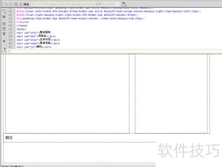
Task: Click line number 17 in code gutter
Action: [x=10, y=33]
